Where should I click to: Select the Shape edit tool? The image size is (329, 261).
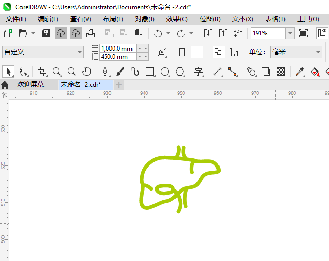pyautogui.click(x=24, y=72)
